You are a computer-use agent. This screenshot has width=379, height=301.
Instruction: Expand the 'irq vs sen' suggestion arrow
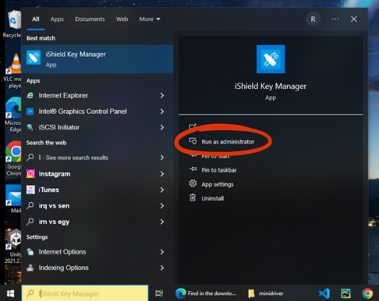(x=162, y=206)
